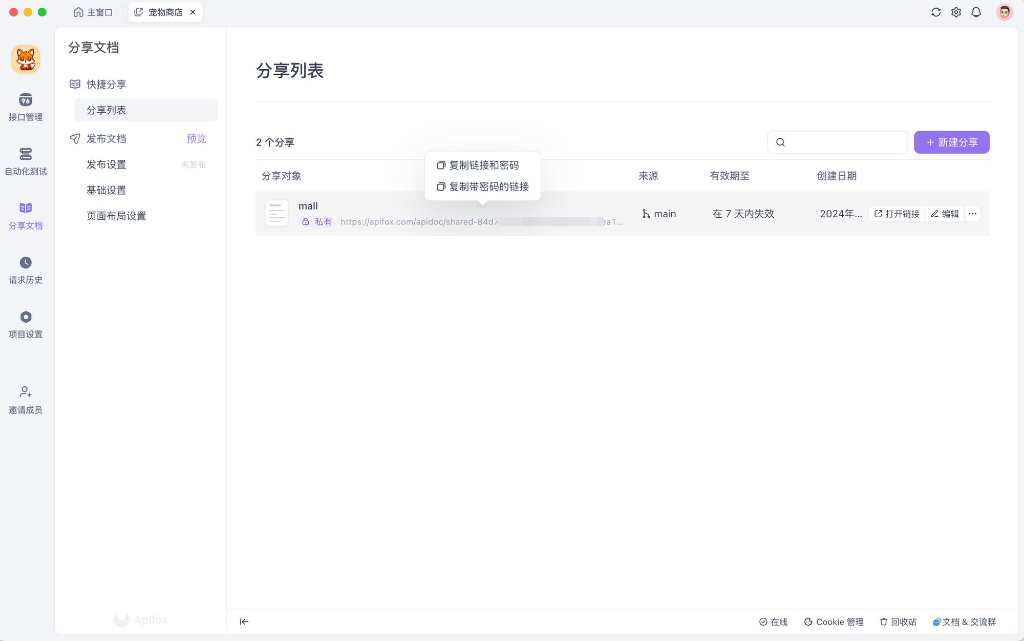Click the mall document thumbnail icon

277,213
